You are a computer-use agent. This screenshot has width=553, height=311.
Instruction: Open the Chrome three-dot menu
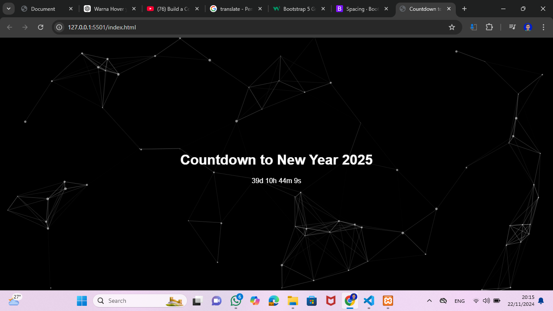543,27
